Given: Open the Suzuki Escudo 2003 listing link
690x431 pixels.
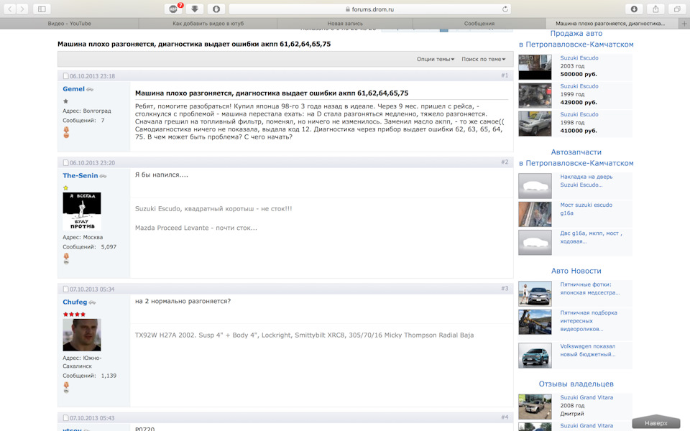Looking at the screenshot, I should (x=579, y=58).
